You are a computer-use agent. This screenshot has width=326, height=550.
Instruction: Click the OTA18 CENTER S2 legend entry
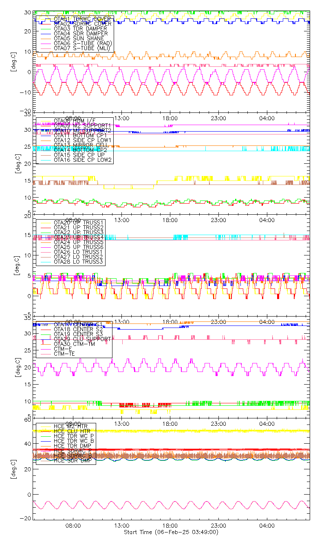click(x=79, y=329)
